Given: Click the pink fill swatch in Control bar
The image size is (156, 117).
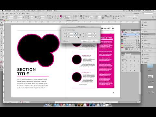Looking at the screenshot, I should click(61, 16).
